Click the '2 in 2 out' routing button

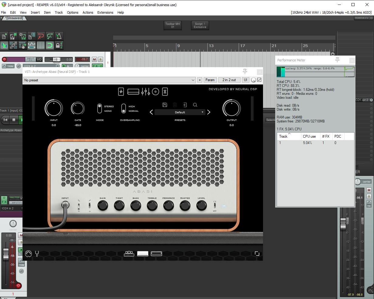[229, 80]
